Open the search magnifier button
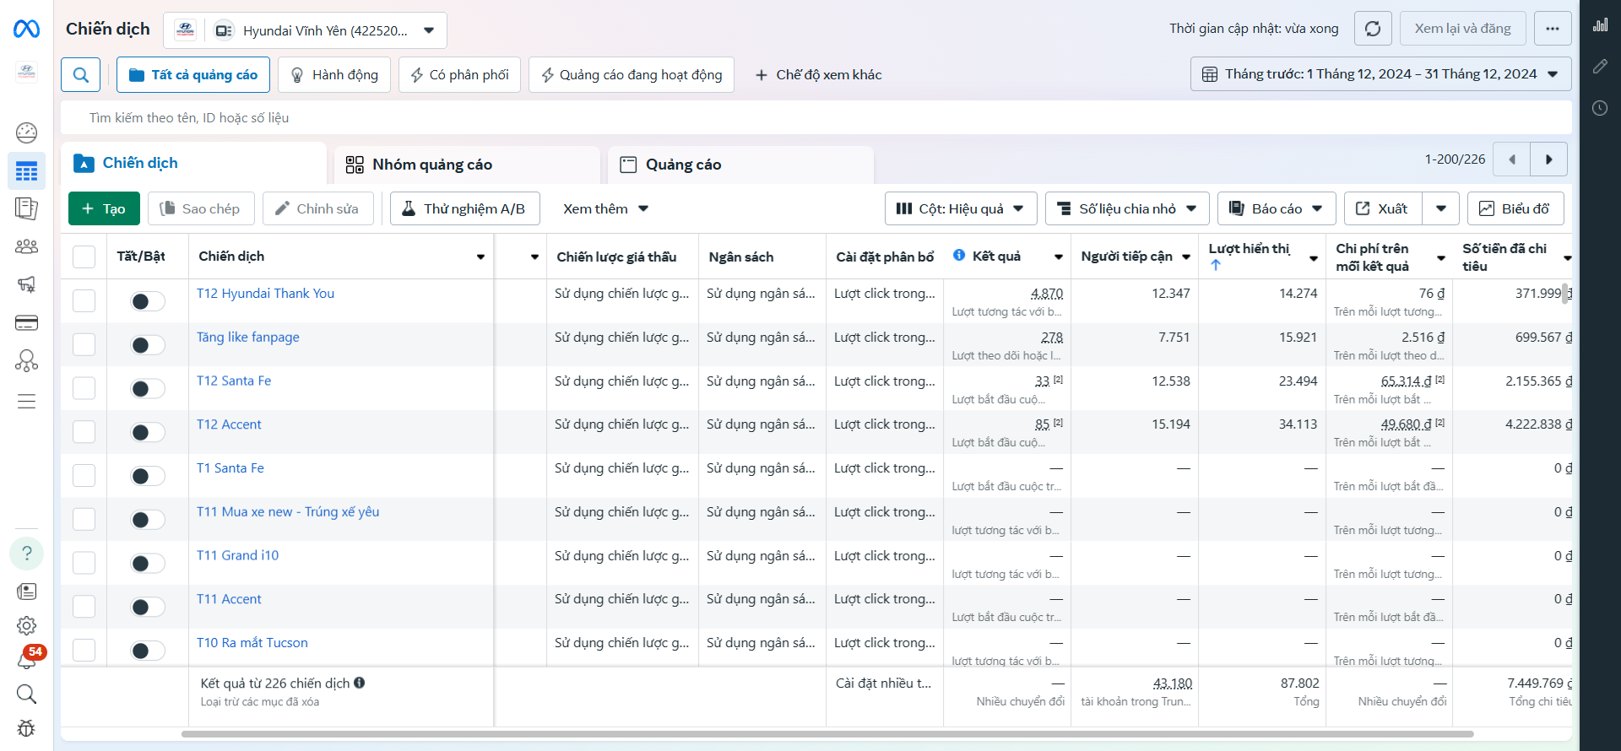 (x=81, y=75)
